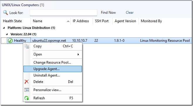Click the magnifying glass search icon

point(5,13)
